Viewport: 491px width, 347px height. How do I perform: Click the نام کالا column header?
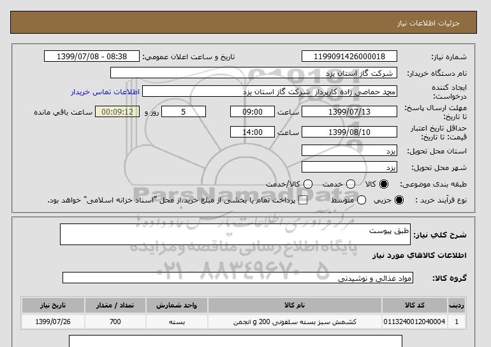tap(295, 305)
